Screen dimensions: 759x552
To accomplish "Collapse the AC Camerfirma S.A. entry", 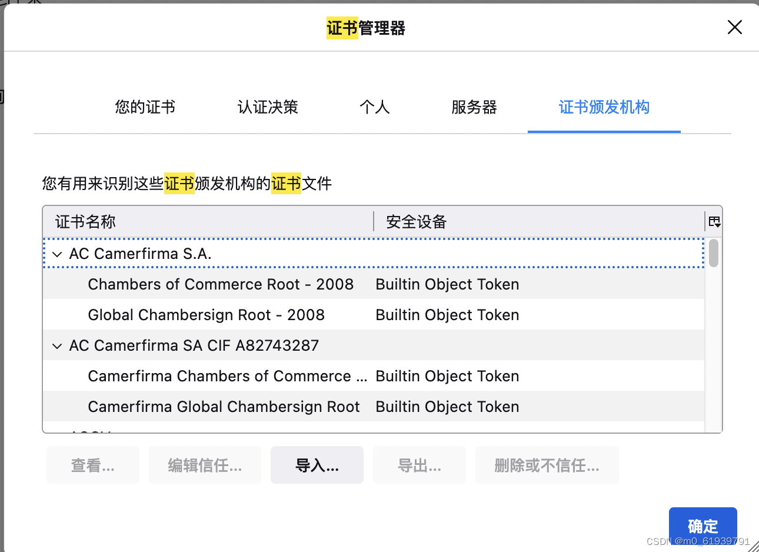I will (x=56, y=254).
